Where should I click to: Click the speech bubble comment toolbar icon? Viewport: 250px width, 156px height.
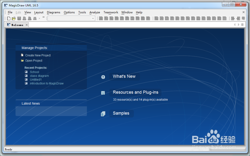coord(243,18)
